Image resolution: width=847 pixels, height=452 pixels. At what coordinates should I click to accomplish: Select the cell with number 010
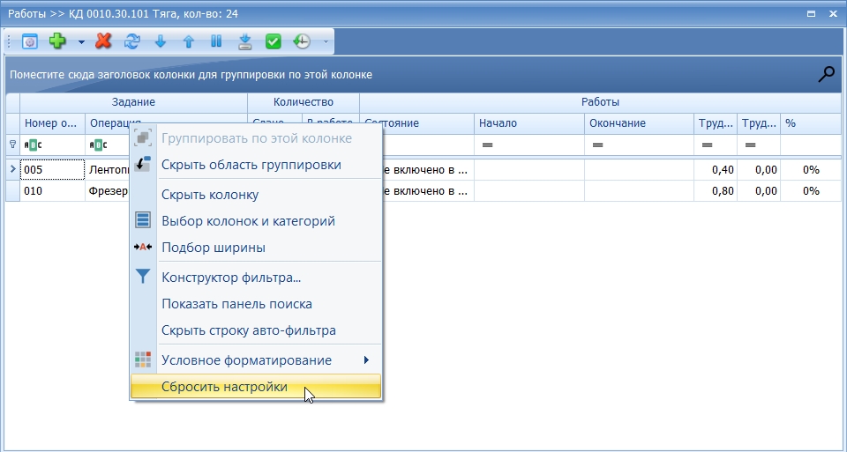click(x=52, y=191)
